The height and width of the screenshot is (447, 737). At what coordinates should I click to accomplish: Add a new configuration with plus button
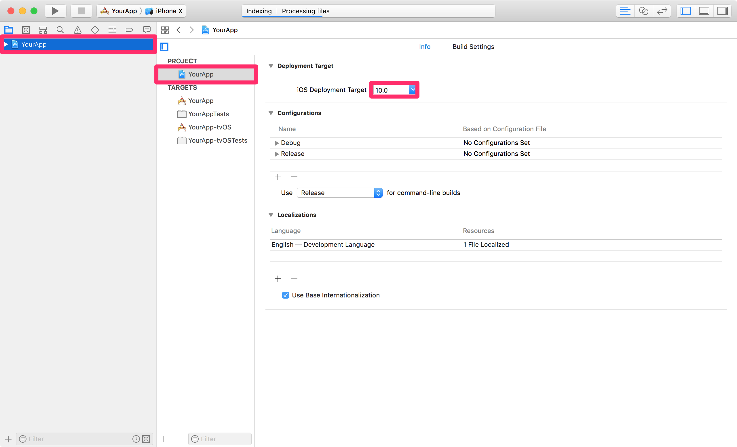(278, 177)
